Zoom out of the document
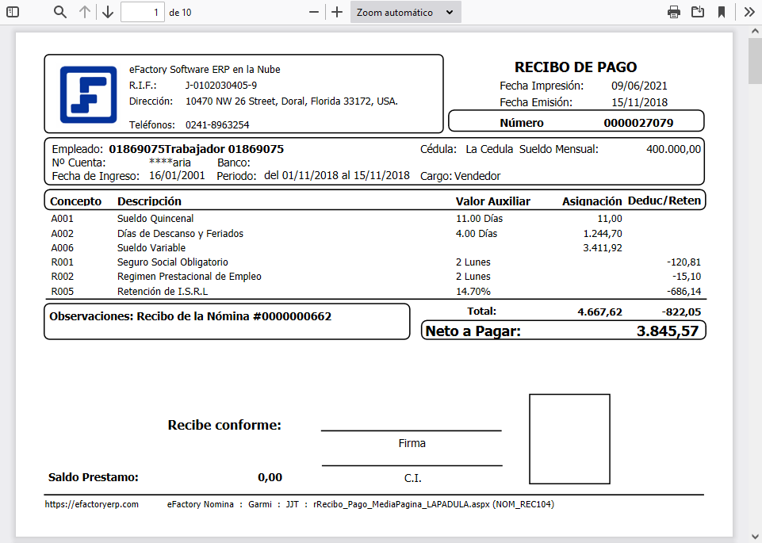The width and height of the screenshot is (762, 543). [314, 12]
